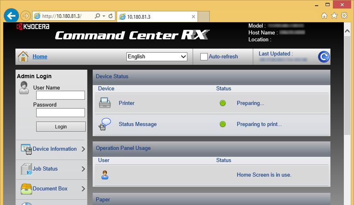Expand Job Status chevron arrow

83,169
